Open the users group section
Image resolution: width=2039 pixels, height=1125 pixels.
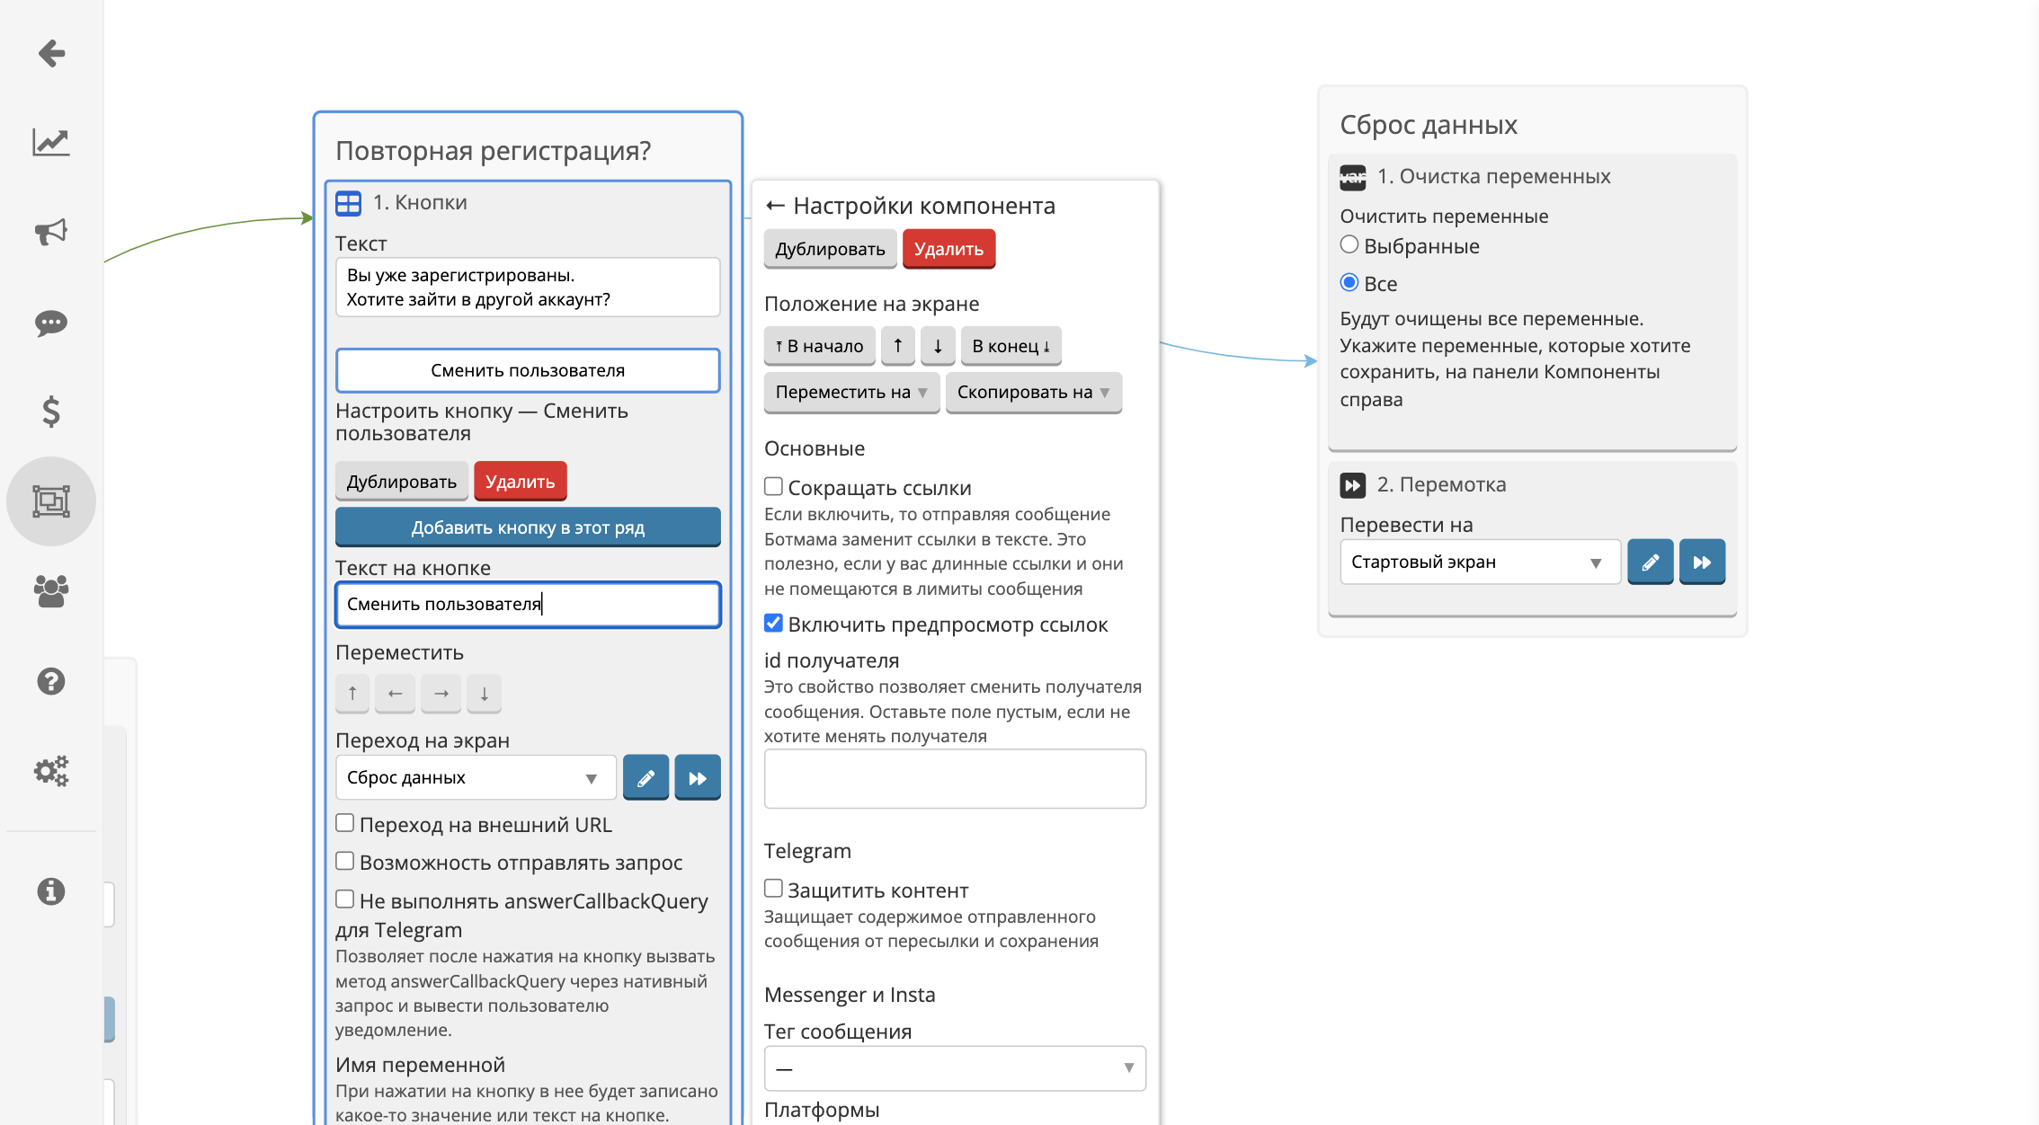tap(51, 591)
